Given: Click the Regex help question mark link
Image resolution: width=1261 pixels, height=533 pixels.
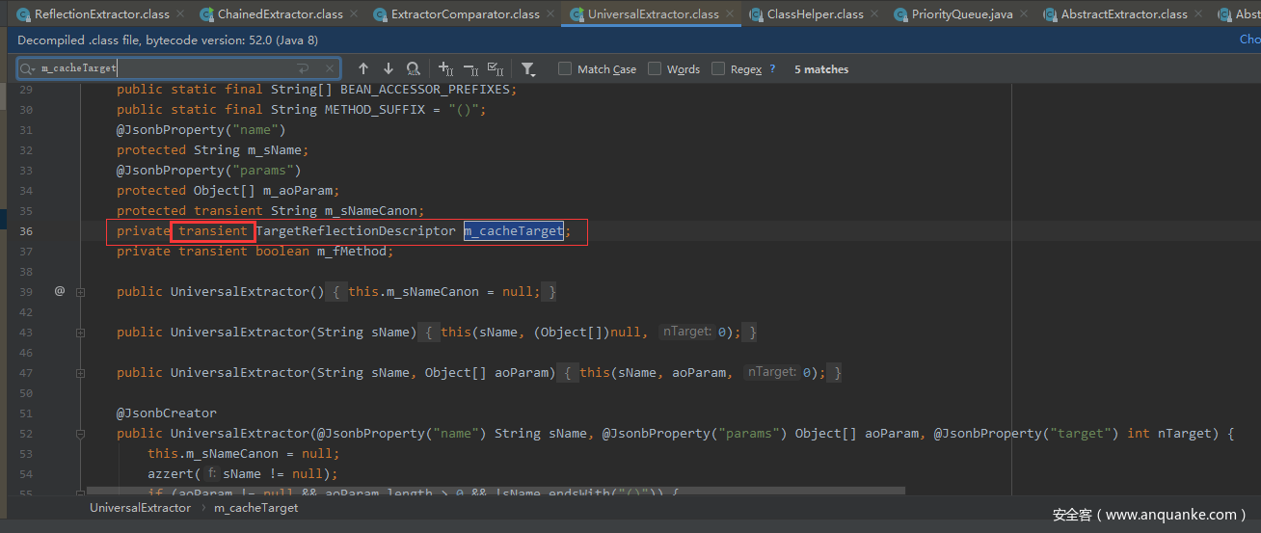Looking at the screenshot, I should [x=772, y=68].
